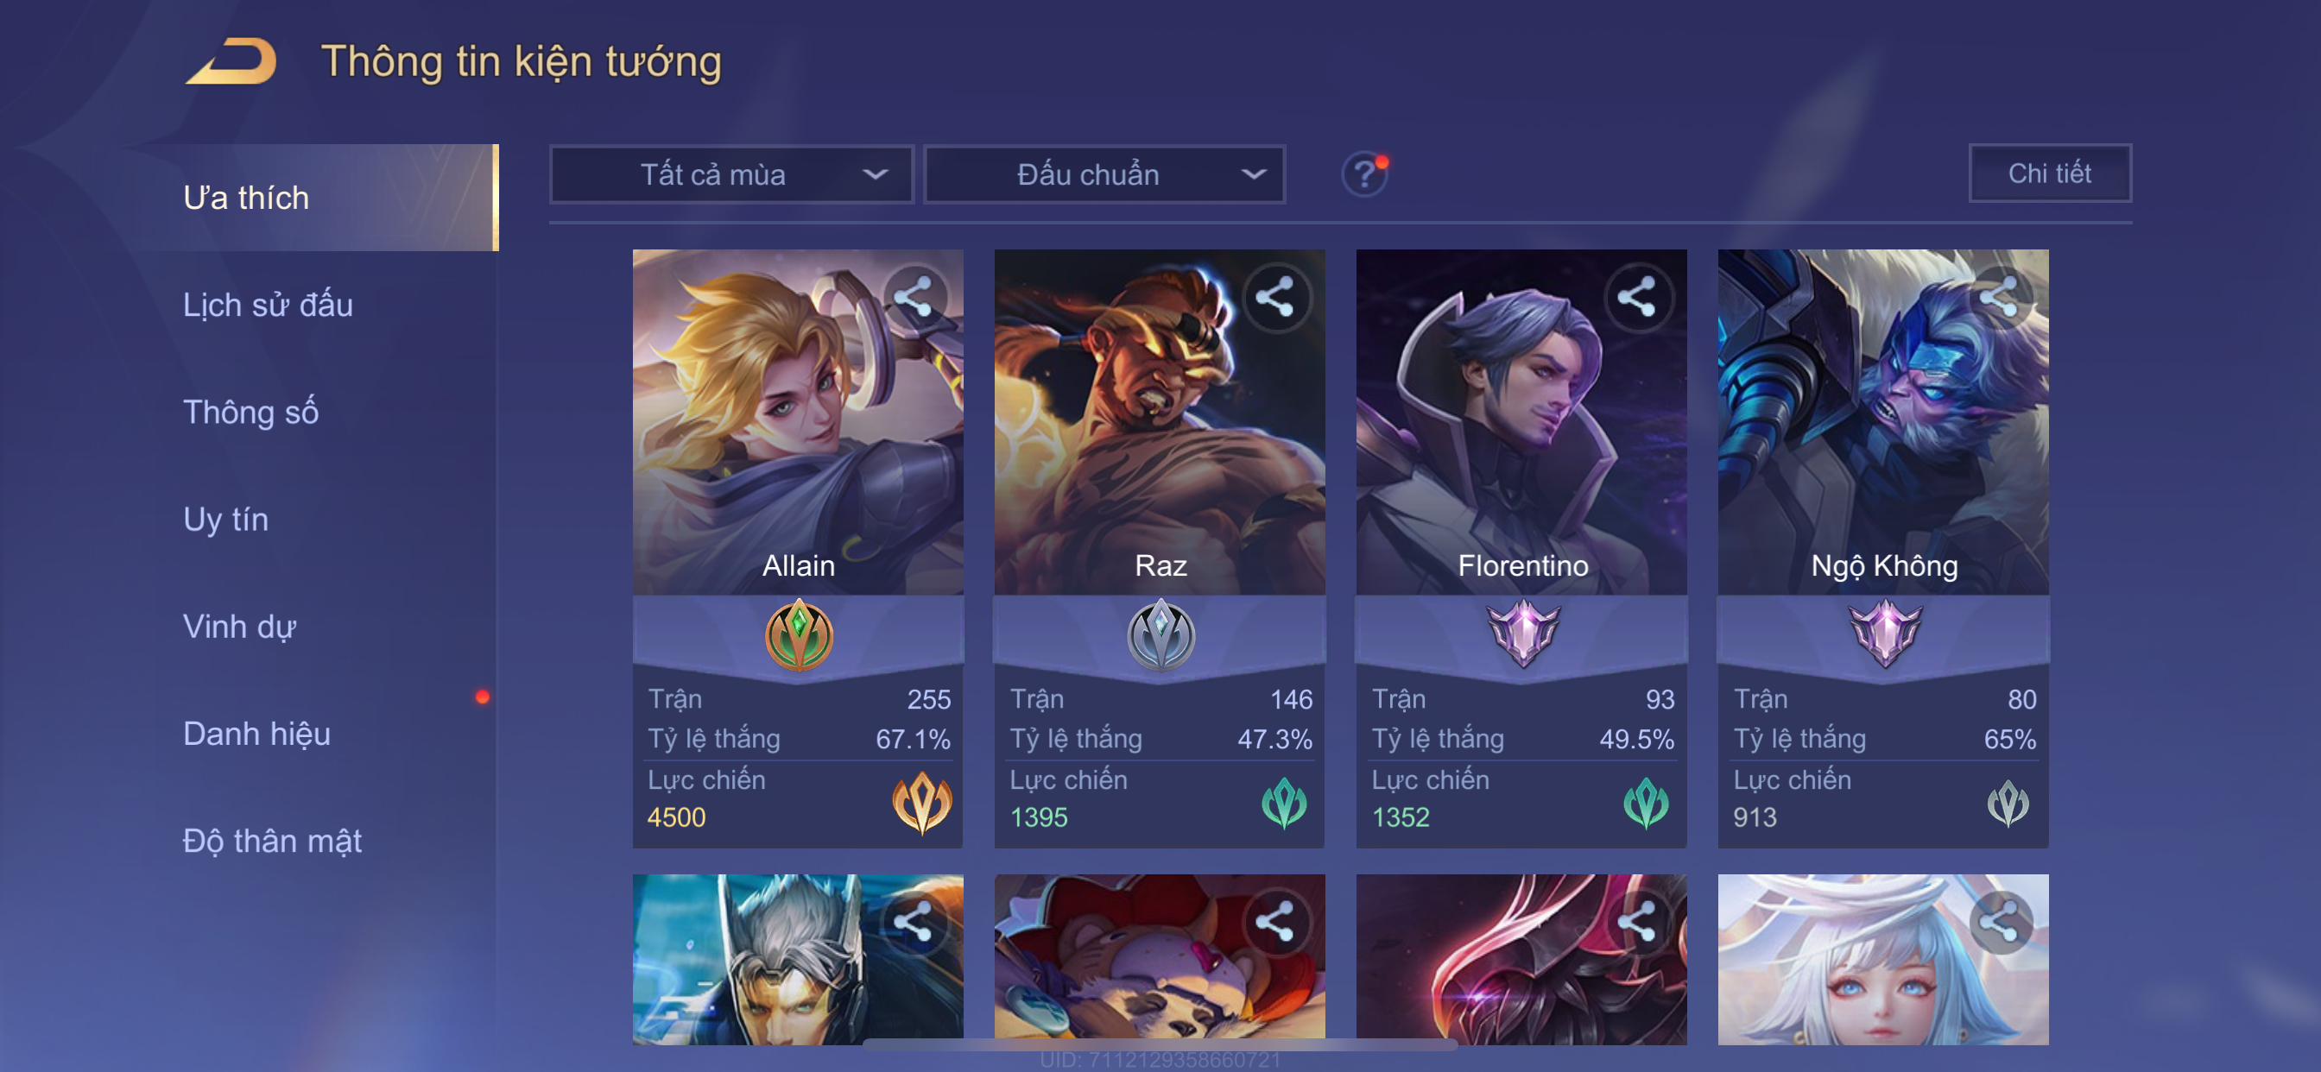
Task: Select the Lịch sử đấu tab
Action: click(x=268, y=305)
